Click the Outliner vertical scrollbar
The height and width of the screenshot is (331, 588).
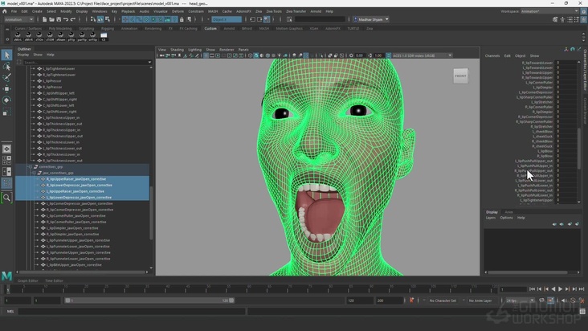pyautogui.click(x=151, y=213)
